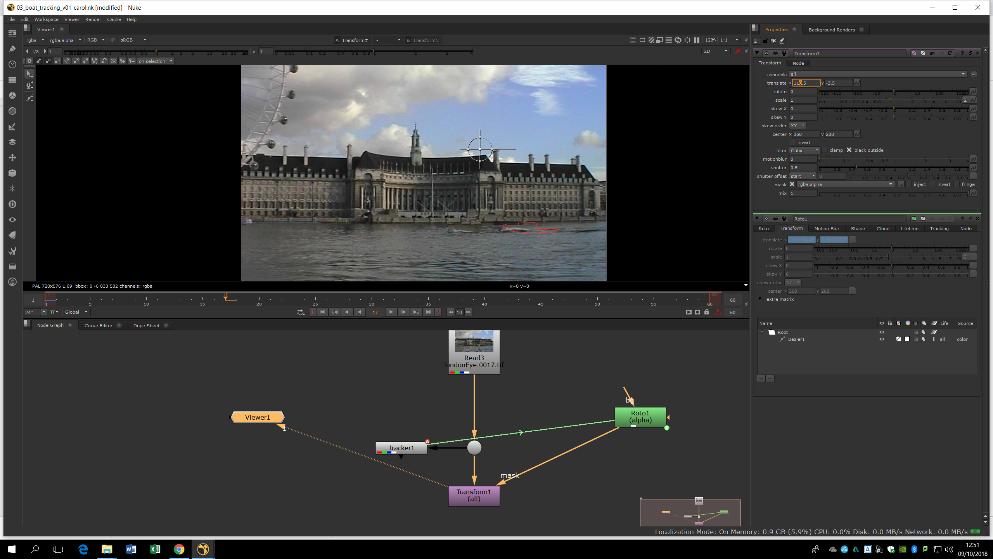Select the Draw tools icon in the toolbar
Screen dimensions: 993x559
coord(12,49)
